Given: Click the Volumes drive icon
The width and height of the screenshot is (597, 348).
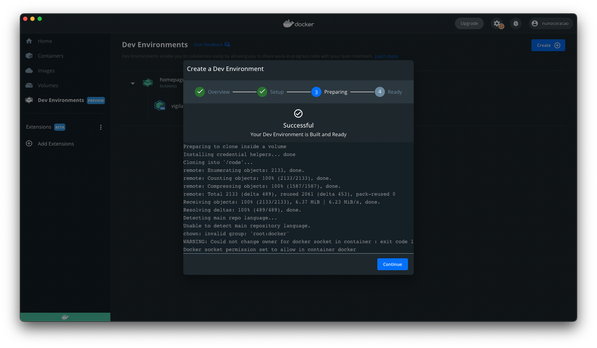Looking at the screenshot, I should pyautogui.click(x=29, y=85).
